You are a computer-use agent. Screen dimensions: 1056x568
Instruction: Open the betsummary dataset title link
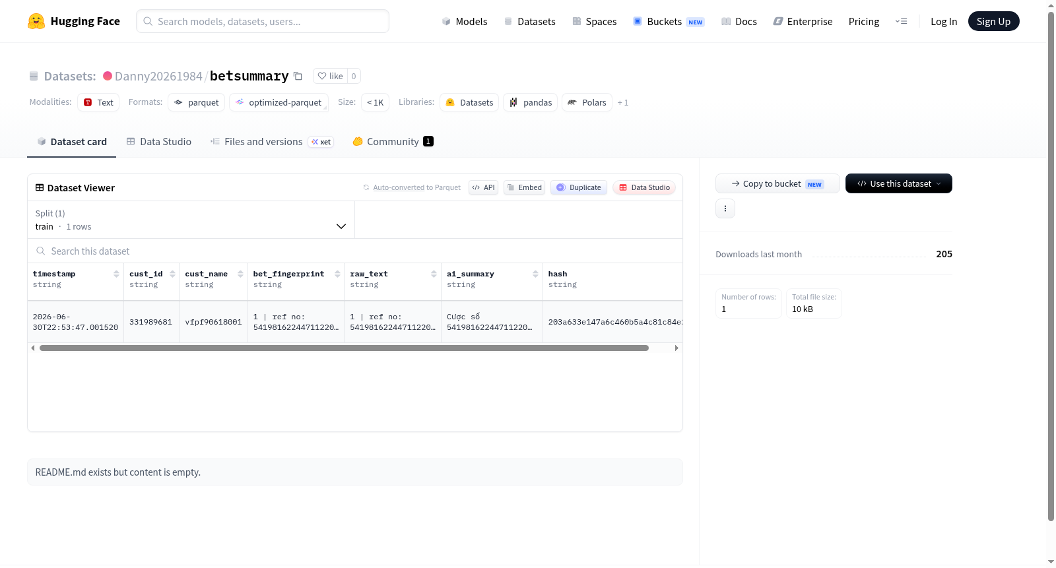(x=249, y=76)
